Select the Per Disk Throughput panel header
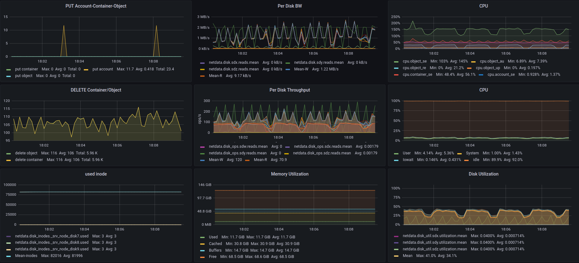This screenshot has width=579, height=263. [x=290, y=90]
